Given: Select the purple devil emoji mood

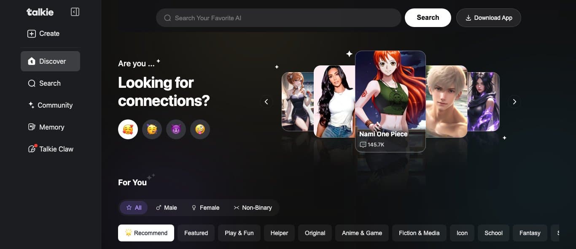Looking at the screenshot, I should pyautogui.click(x=176, y=129).
